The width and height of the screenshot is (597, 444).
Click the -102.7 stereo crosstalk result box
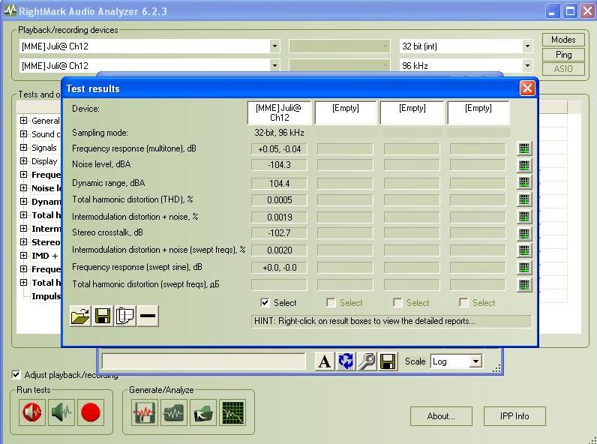[279, 233]
